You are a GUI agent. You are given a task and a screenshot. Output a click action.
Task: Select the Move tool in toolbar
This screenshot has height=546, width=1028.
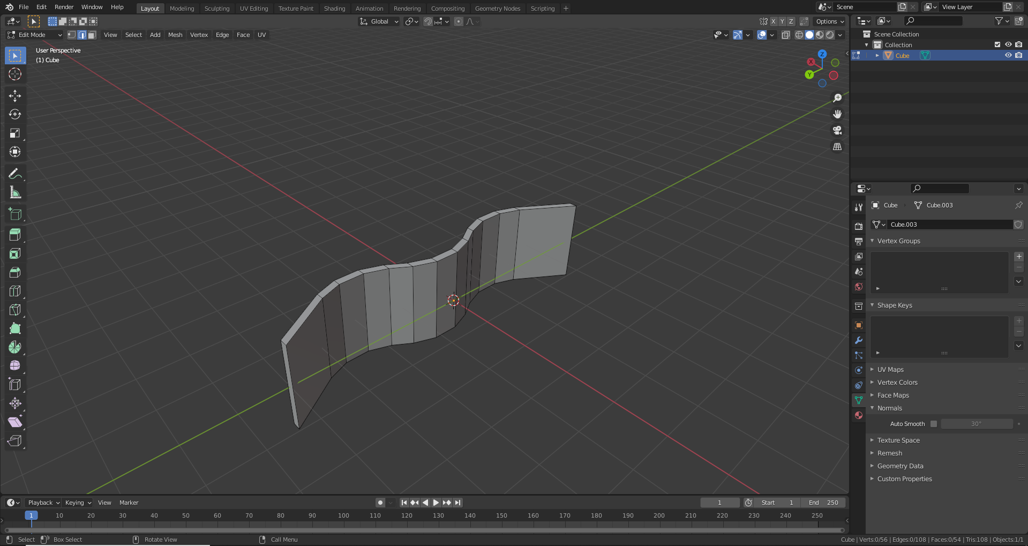(x=15, y=96)
